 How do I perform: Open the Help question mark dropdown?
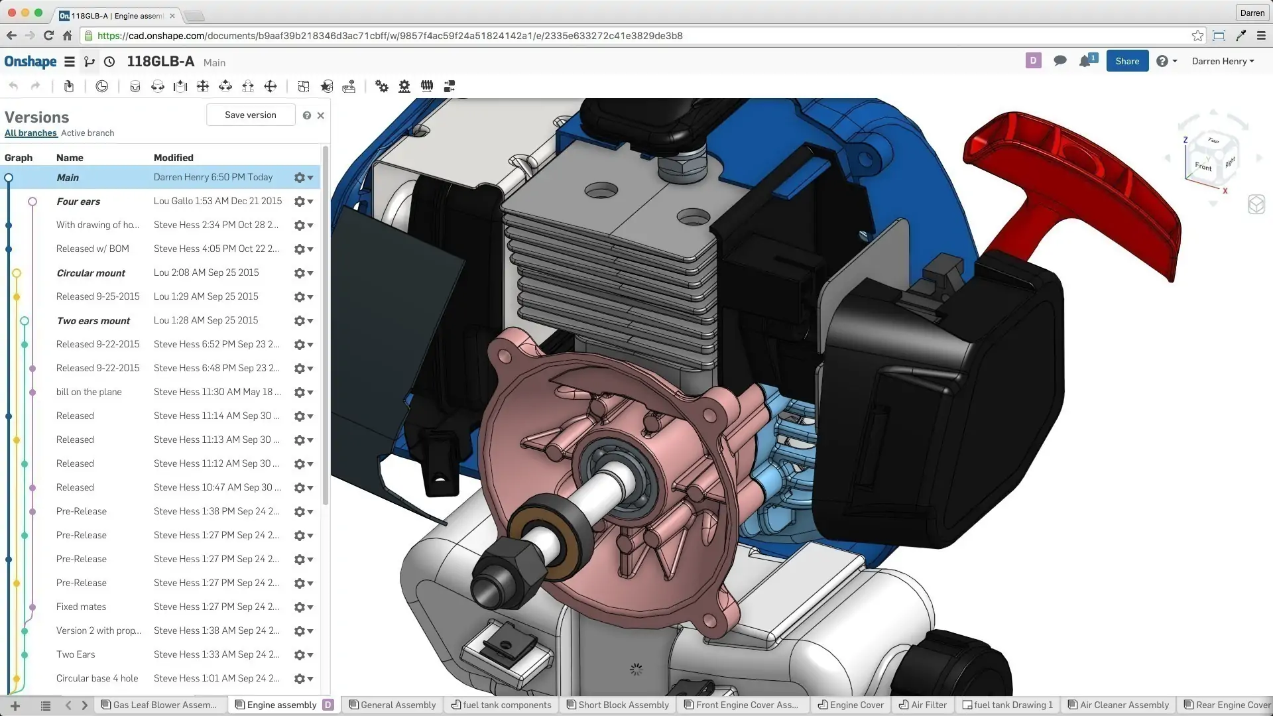[1166, 60]
